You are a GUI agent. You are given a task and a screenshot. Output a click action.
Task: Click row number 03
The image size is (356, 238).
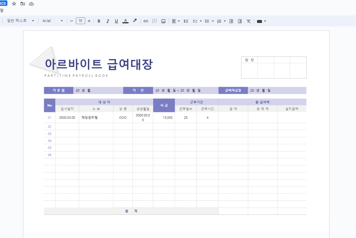pos(50,134)
